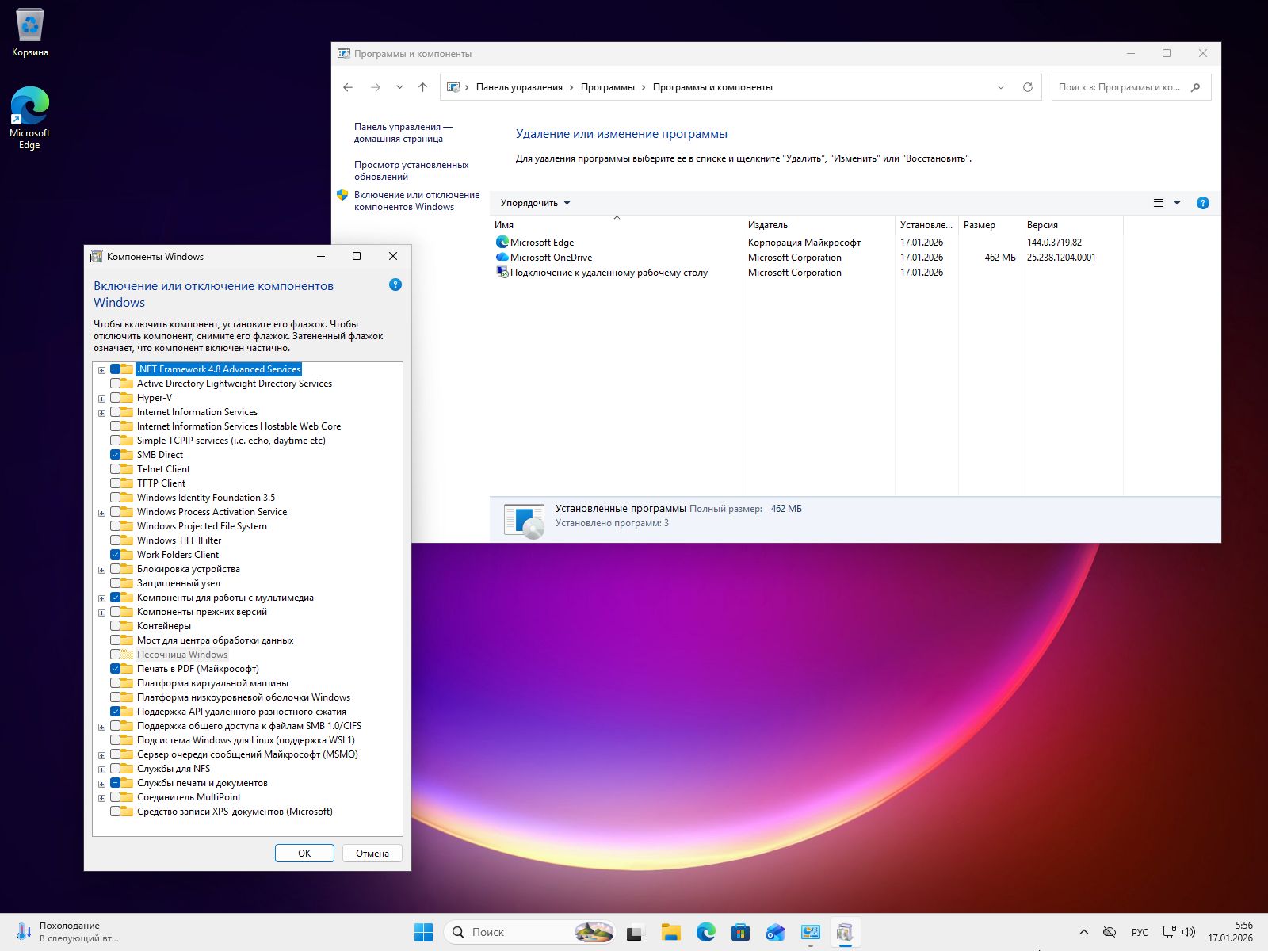Click the blue help icon in Programs toolbar
The width and height of the screenshot is (1268, 951).
click(x=1202, y=203)
